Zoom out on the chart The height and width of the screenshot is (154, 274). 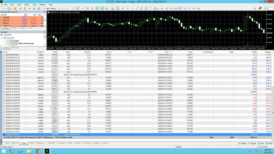(92, 8)
